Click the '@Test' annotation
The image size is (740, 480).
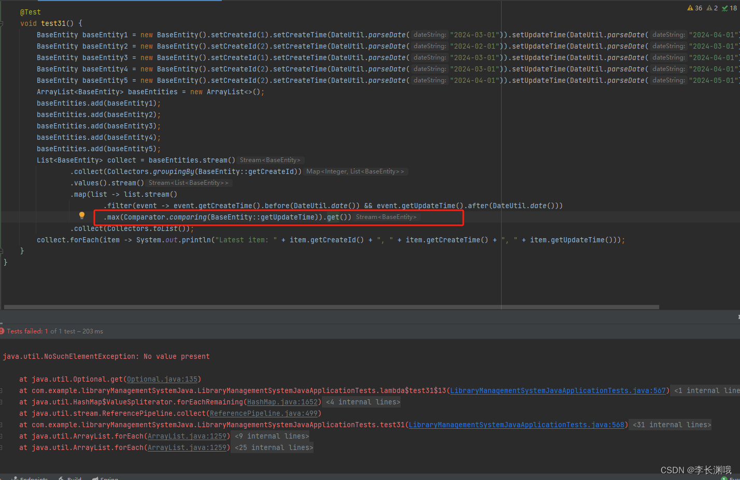click(31, 12)
